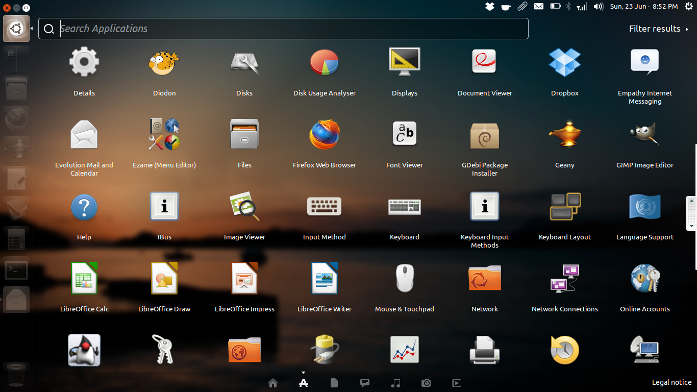Screen dimensions: 697x392
Task: Launch Image Viewer
Action: [244, 206]
